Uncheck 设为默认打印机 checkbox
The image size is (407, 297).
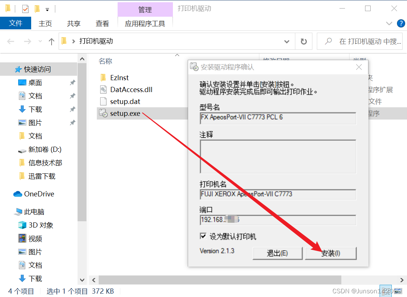(203, 236)
